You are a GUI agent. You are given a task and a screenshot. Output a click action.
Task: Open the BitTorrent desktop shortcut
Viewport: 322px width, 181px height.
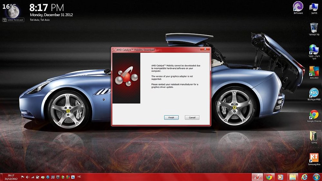coord(298,8)
